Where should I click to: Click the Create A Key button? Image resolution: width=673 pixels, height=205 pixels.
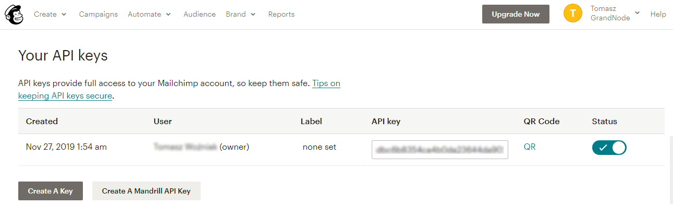click(51, 191)
